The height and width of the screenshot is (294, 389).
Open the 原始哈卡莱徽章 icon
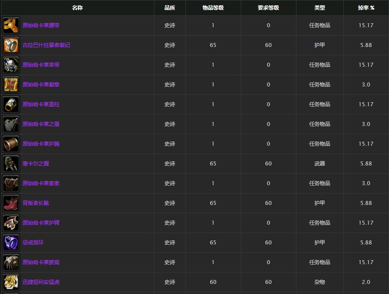11,85
